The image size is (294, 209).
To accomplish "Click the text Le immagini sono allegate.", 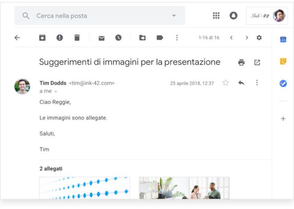I will pos(73,118).
